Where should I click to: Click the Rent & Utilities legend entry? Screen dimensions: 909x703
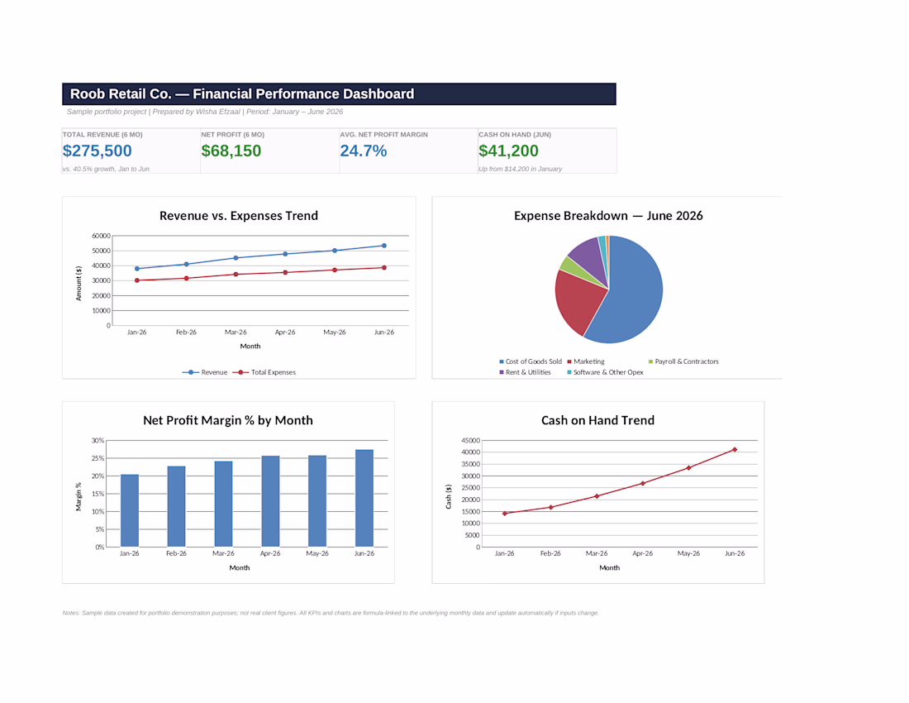click(525, 372)
